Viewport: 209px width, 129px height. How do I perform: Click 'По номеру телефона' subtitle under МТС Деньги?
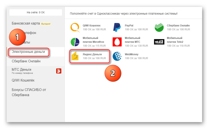pyautogui.click(x=22, y=73)
